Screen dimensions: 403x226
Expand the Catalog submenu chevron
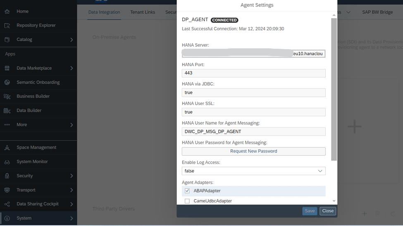(x=72, y=40)
